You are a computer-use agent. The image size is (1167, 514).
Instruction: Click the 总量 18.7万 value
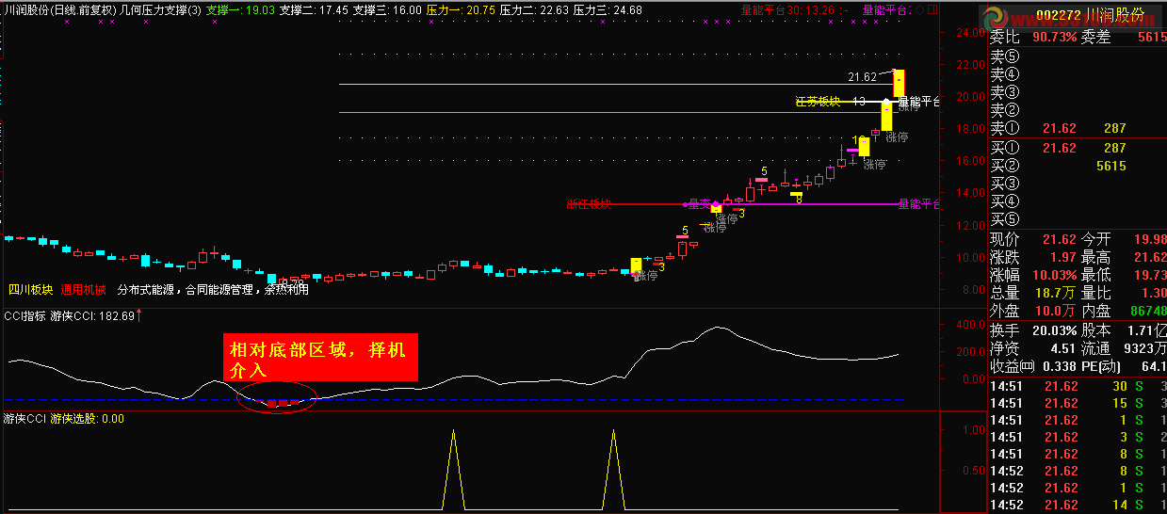pos(1055,293)
